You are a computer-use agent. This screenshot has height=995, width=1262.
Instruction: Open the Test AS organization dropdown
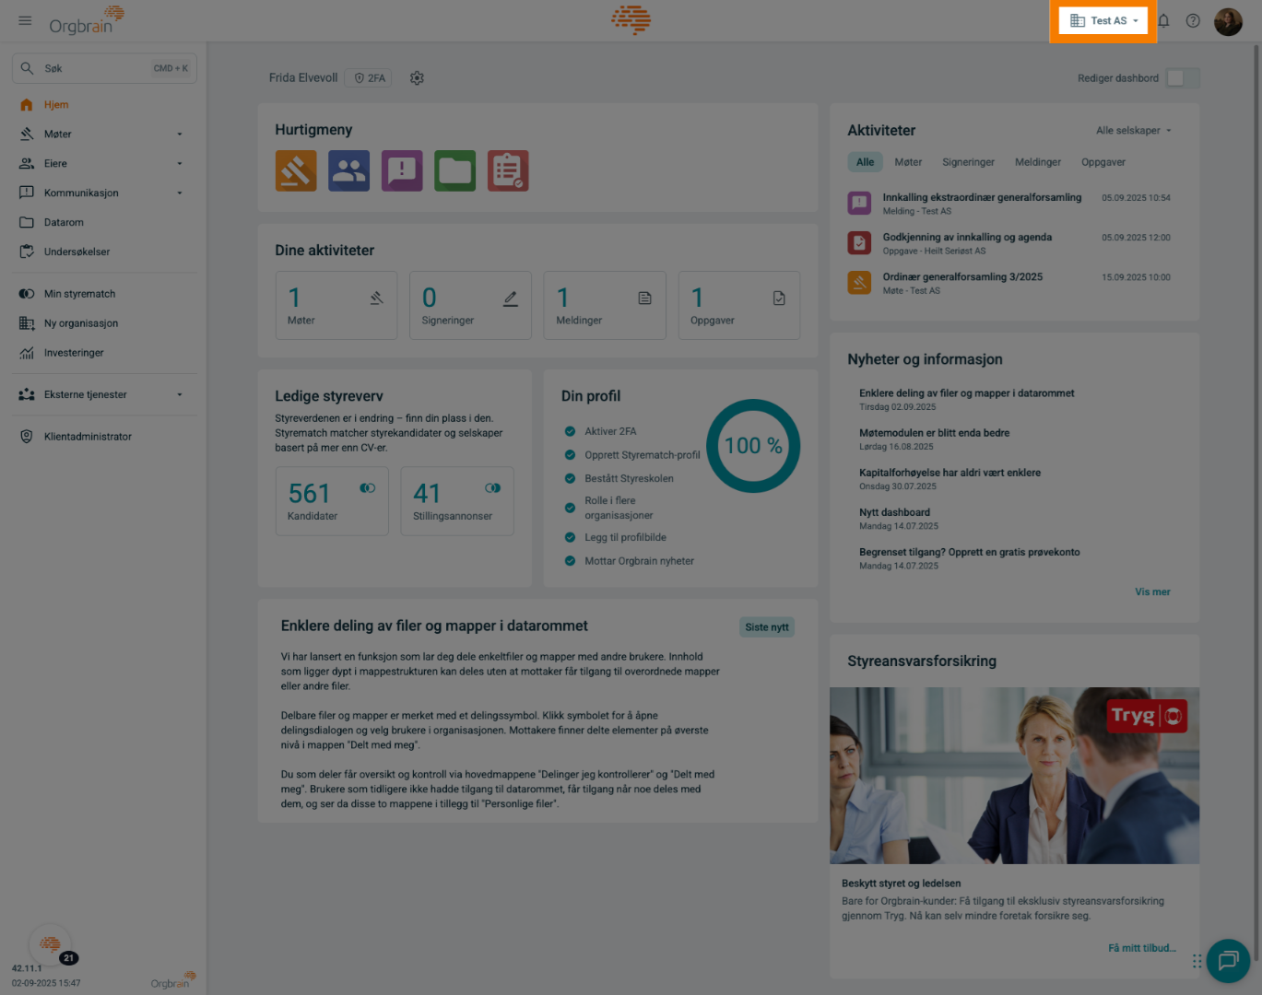[1103, 20]
